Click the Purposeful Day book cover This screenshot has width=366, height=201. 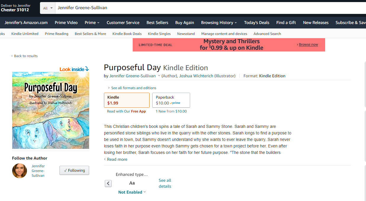51,110
